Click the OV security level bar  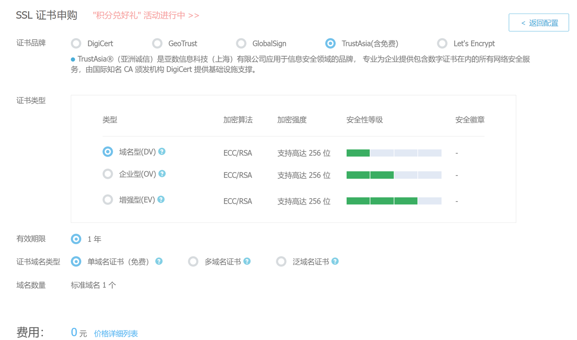pyautogui.click(x=394, y=175)
